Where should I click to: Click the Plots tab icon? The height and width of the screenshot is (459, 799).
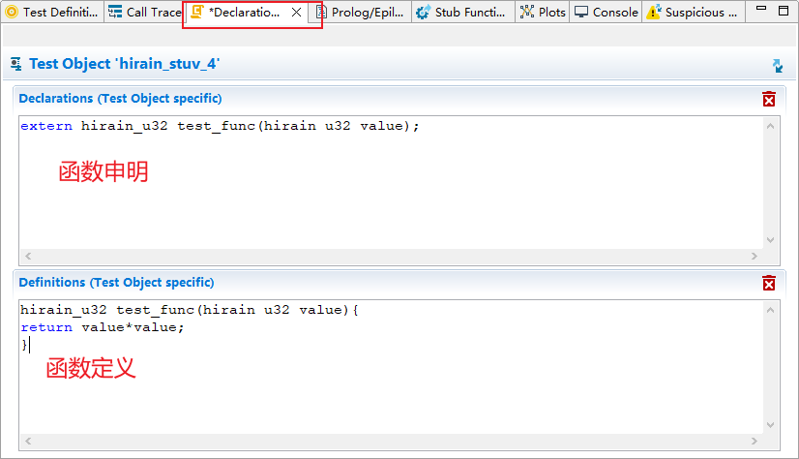[527, 12]
